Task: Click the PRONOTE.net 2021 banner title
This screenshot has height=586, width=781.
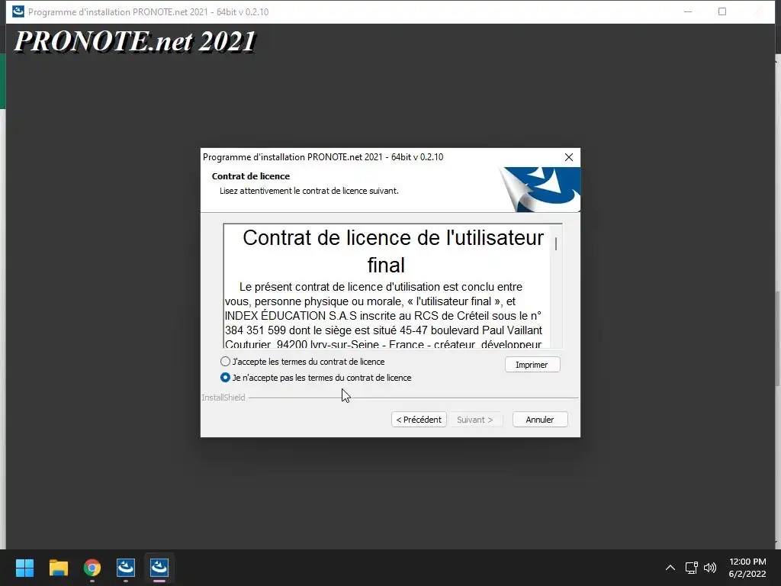Action: 135,41
